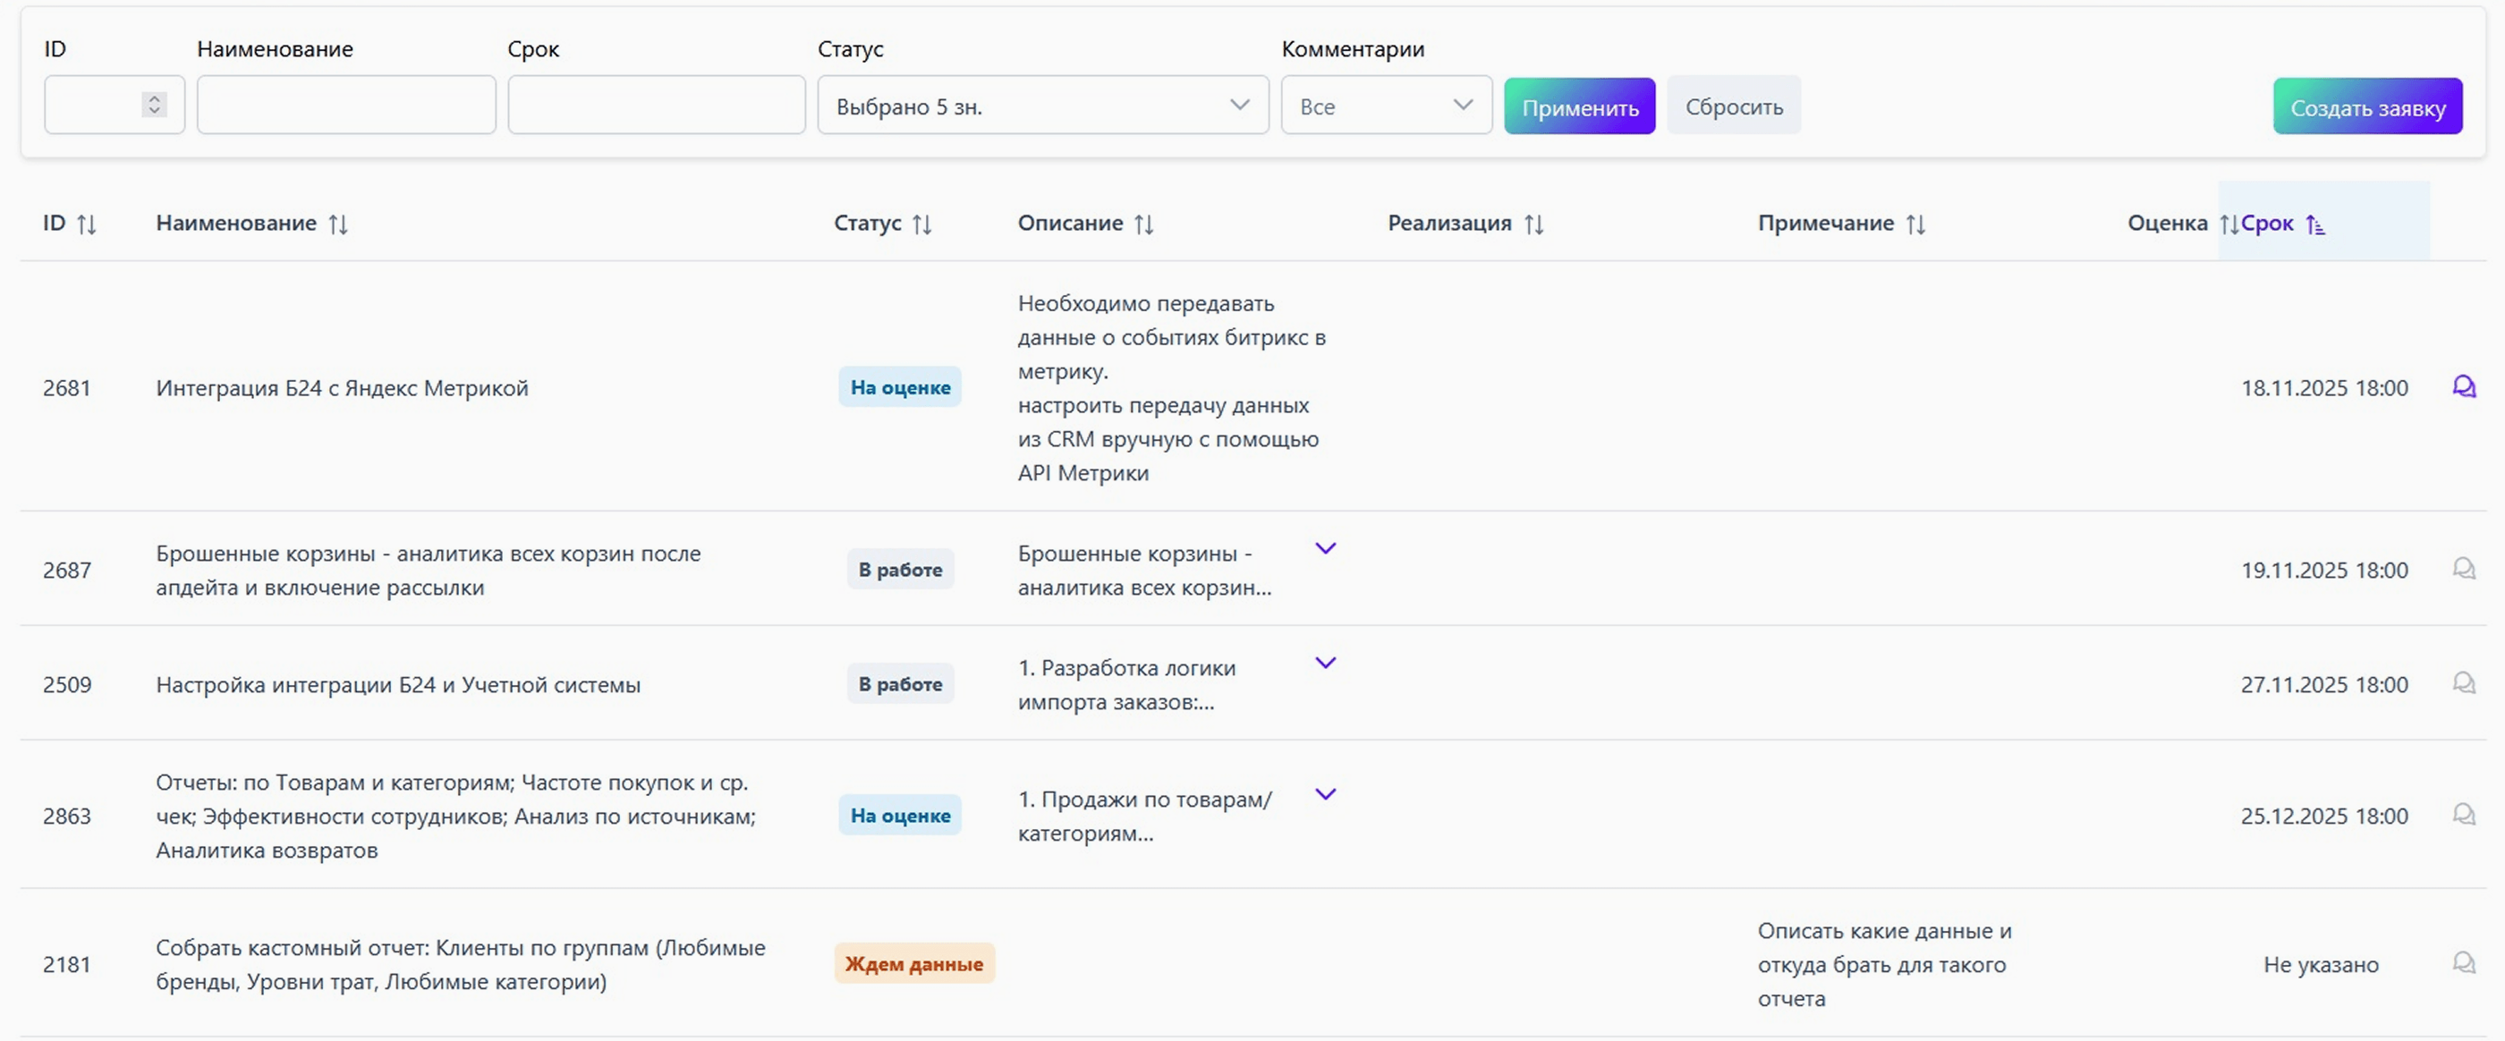
Task: Sort table by ID column arrows
Action: 87,224
